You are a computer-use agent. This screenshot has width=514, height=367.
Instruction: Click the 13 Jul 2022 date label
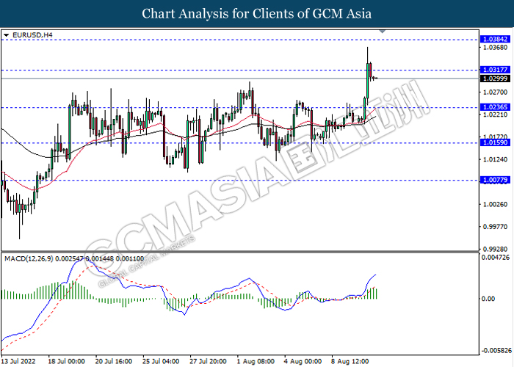click(18, 361)
